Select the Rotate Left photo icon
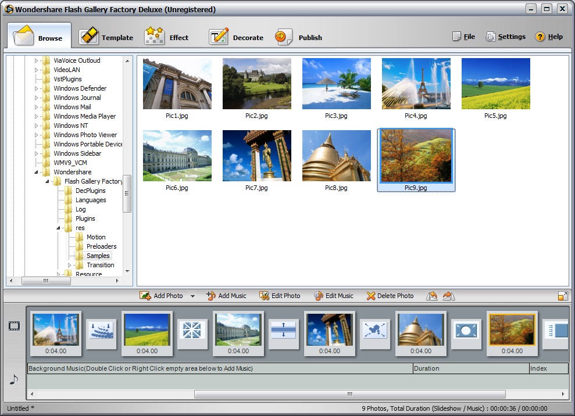This screenshot has width=575, height=416. 431,296
